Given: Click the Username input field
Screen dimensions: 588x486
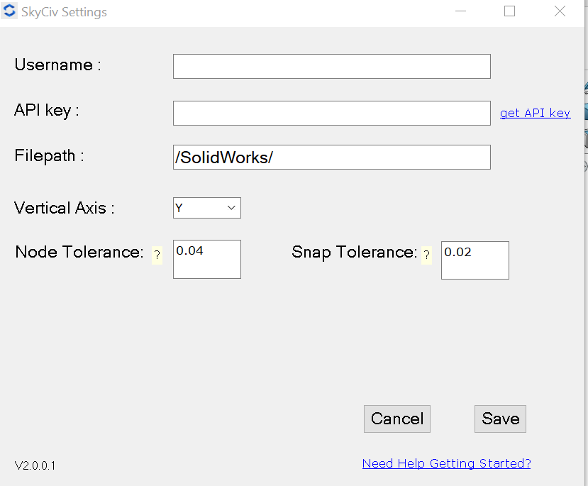Looking at the screenshot, I should 331,66.
